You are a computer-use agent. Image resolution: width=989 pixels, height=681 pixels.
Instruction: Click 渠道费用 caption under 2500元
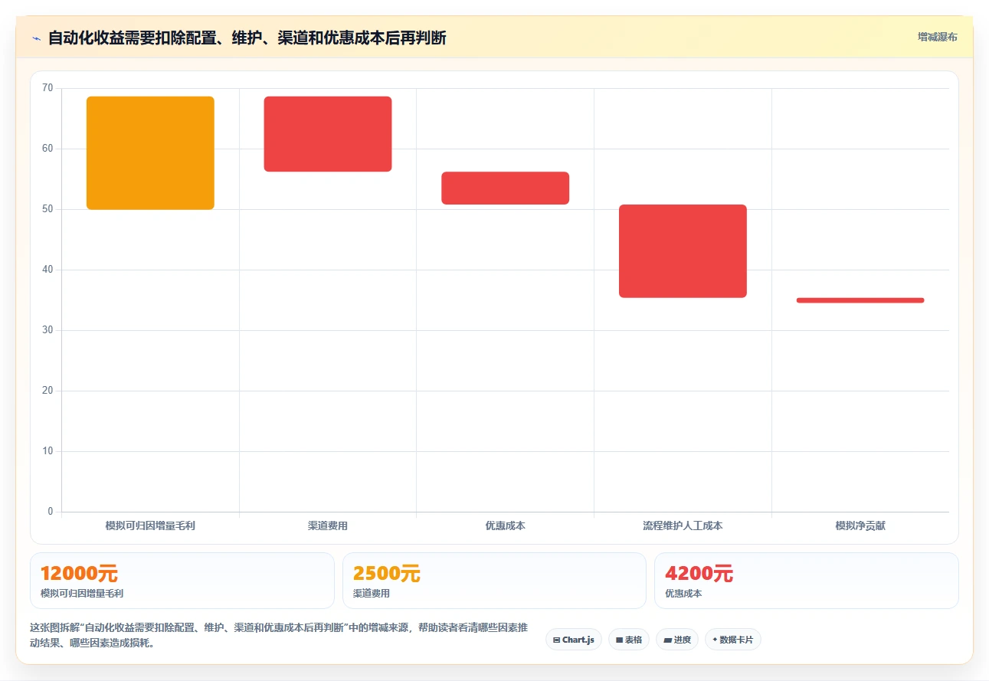coord(372,594)
